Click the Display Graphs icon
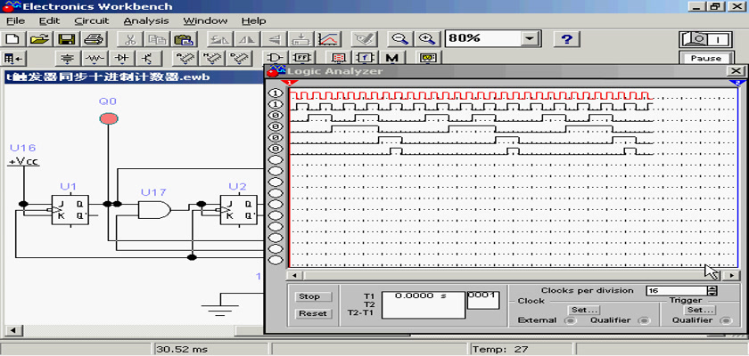 [329, 39]
